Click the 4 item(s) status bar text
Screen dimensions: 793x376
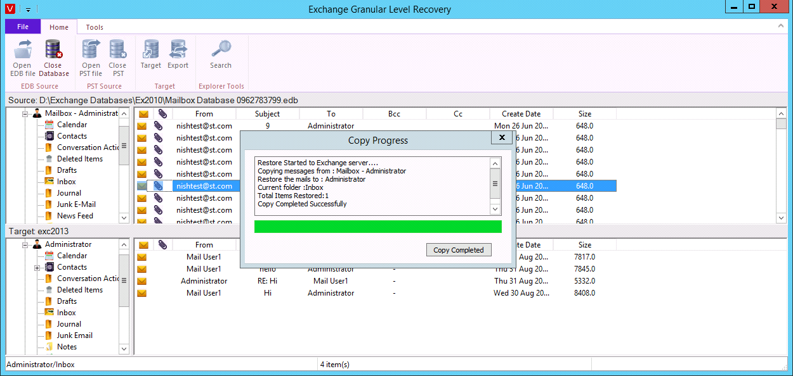pos(335,365)
